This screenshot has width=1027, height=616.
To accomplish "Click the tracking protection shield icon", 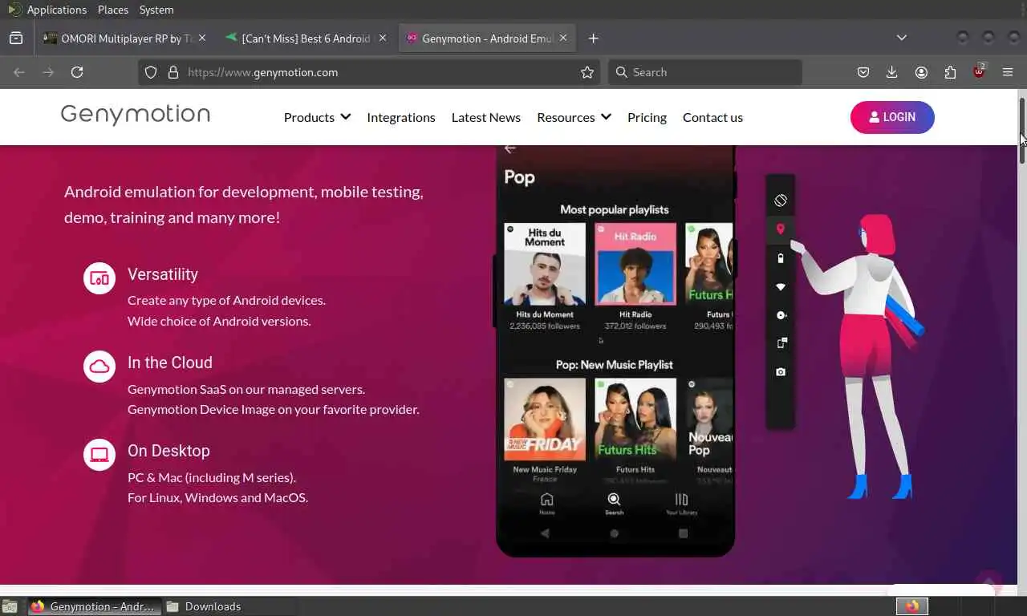I will [x=150, y=72].
